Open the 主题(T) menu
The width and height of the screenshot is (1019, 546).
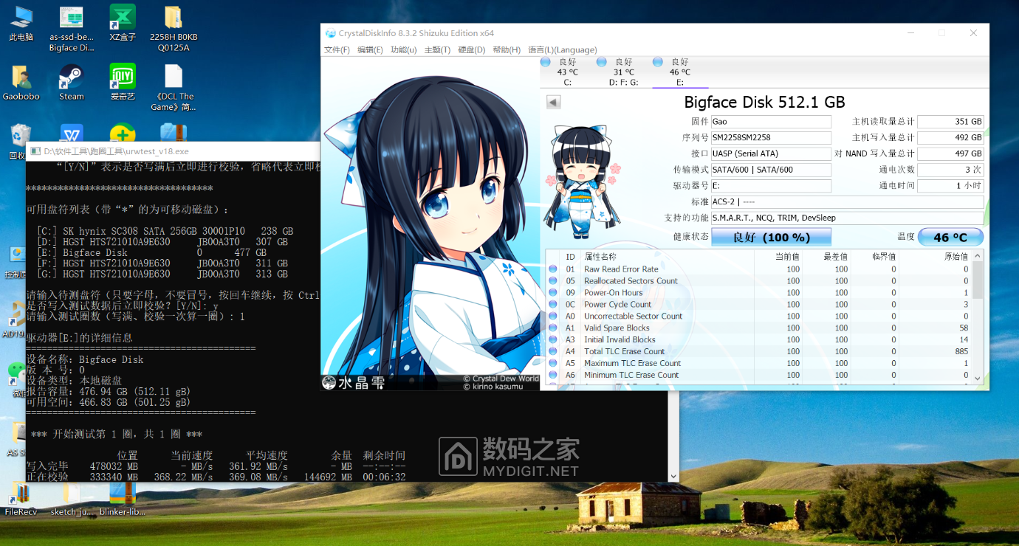click(x=437, y=49)
